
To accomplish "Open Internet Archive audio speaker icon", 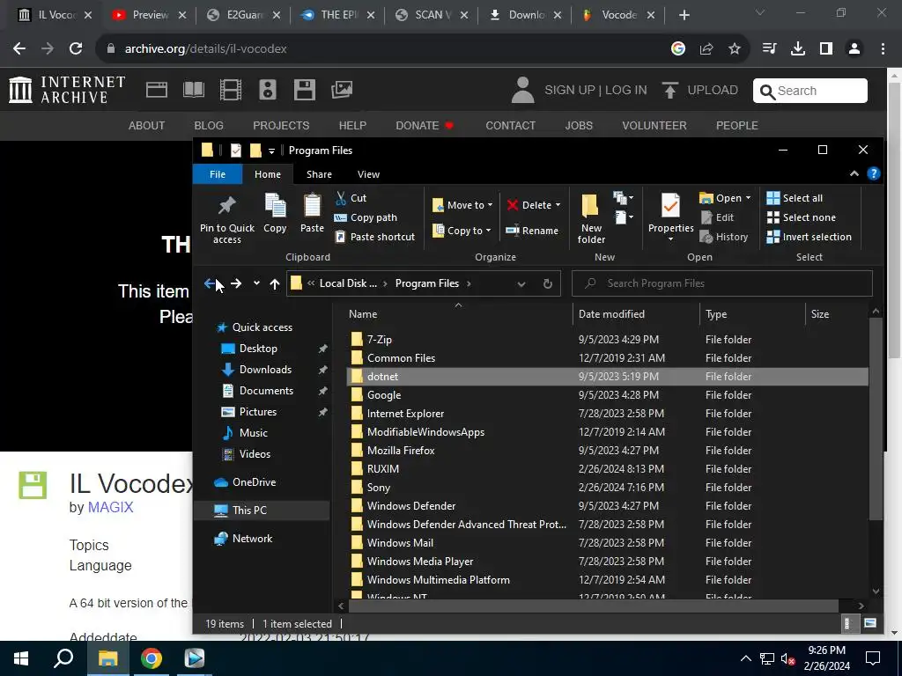I will click(x=268, y=90).
